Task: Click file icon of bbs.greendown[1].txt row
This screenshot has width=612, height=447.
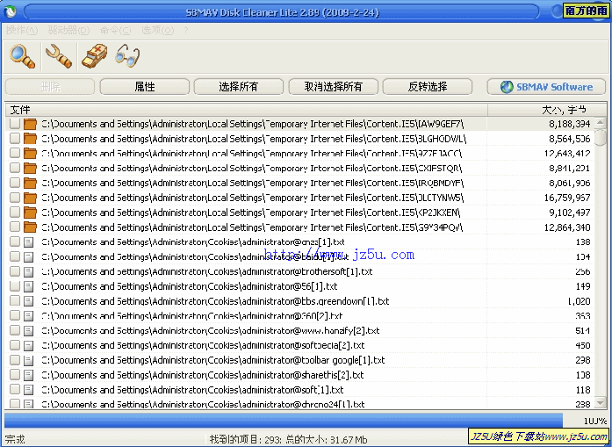Action: tap(28, 301)
